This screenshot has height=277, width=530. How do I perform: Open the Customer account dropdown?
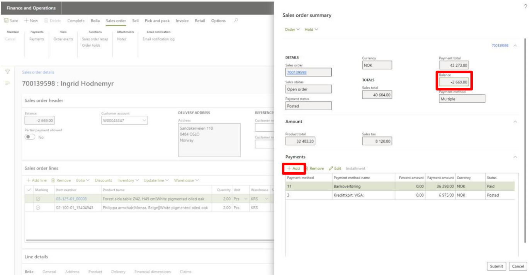click(x=144, y=121)
